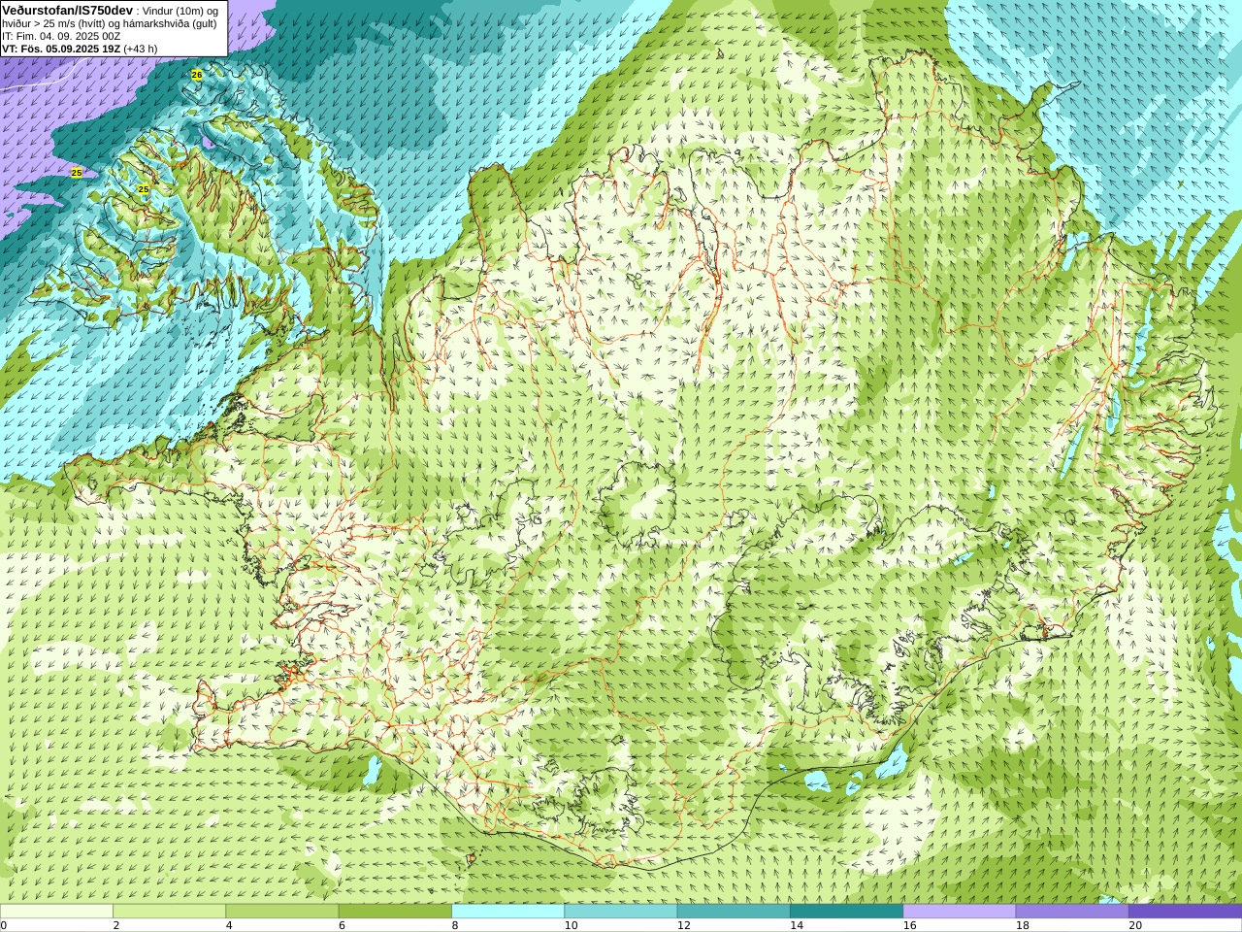
Task: Select the 12–14 teal legend swatch
Action: click(x=734, y=912)
